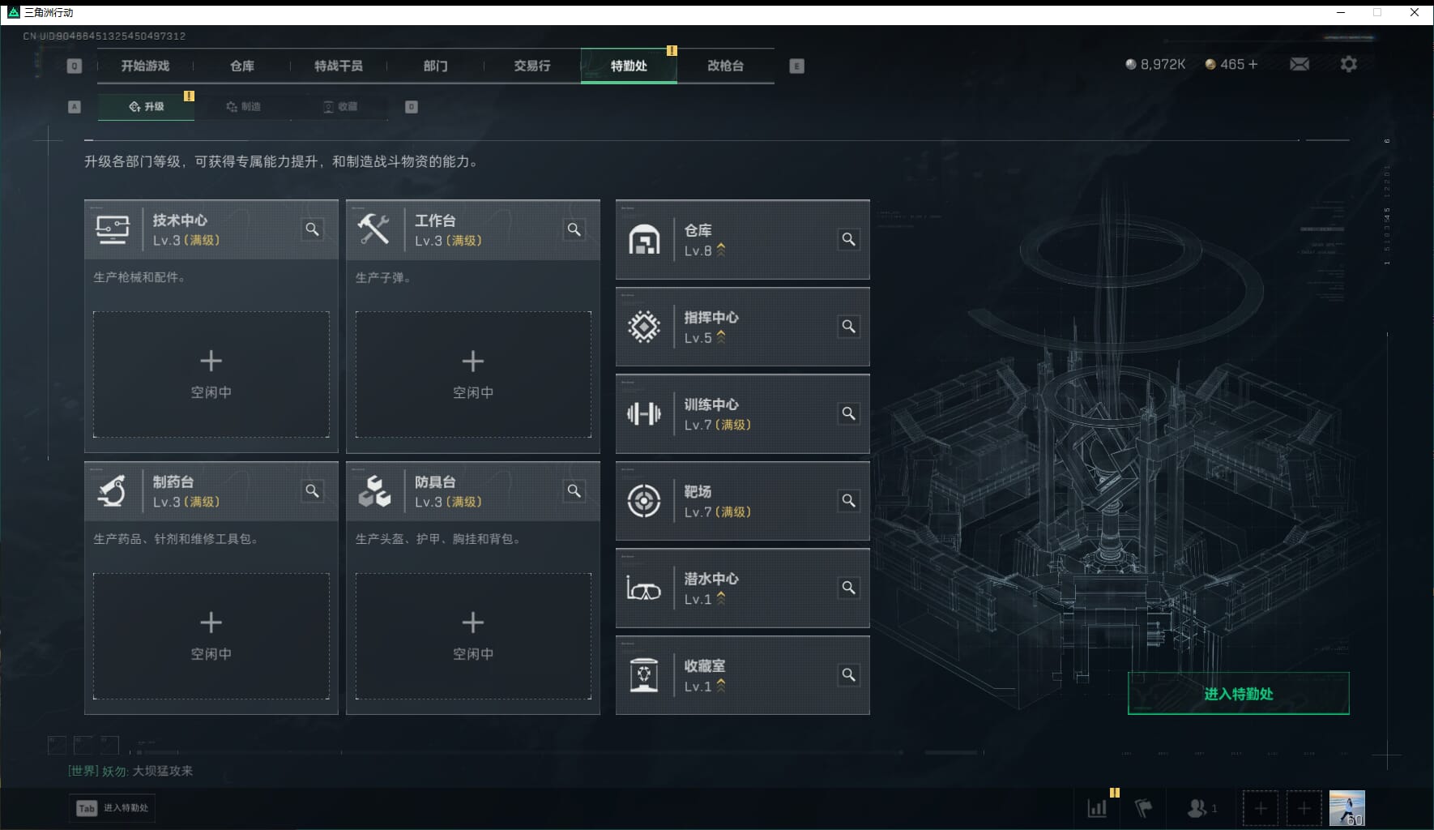Open the 改枪台 menu

tap(726, 66)
